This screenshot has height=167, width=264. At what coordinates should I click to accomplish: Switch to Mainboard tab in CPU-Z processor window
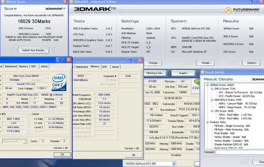pyautogui.click(x=11, y=66)
